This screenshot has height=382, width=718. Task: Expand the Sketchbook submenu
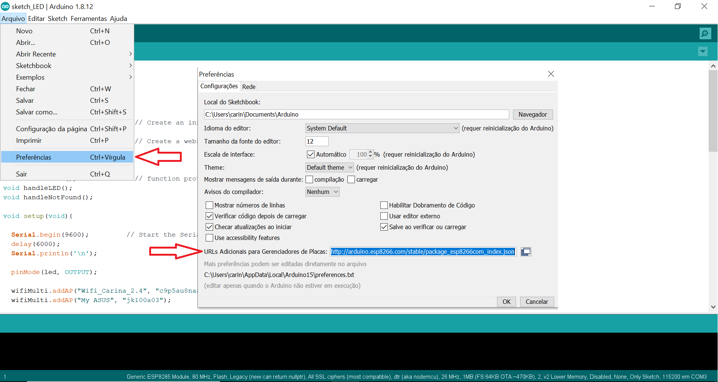coord(67,66)
